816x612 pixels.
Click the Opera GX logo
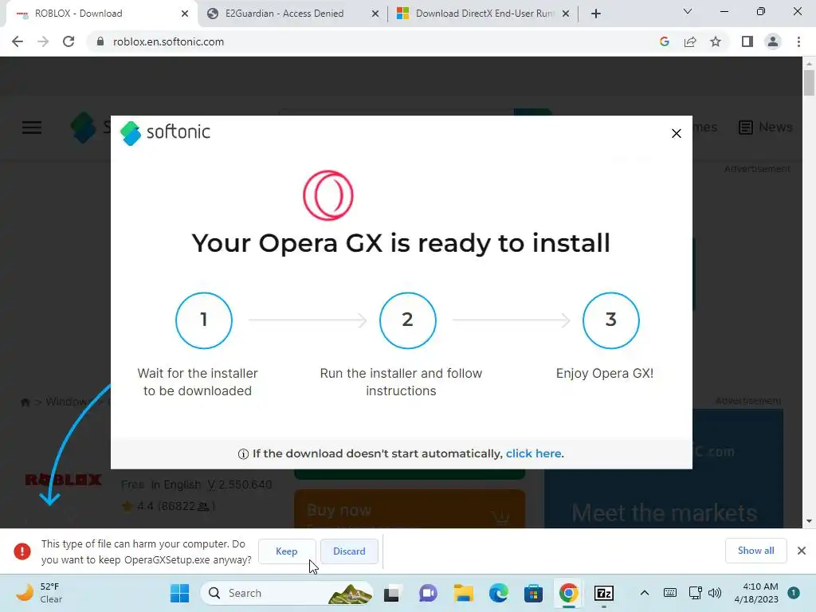click(x=328, y=196)
